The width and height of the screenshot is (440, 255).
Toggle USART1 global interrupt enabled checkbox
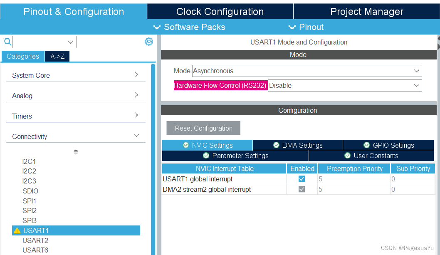point(302,179)
